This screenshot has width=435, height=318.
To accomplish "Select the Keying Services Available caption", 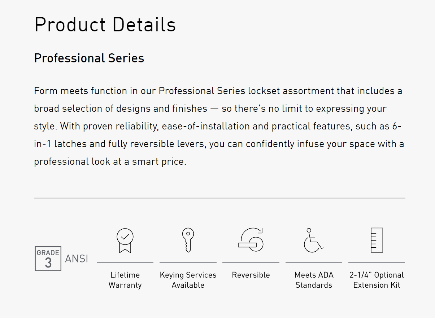I will pyautogui.click(x=188, y=280).
